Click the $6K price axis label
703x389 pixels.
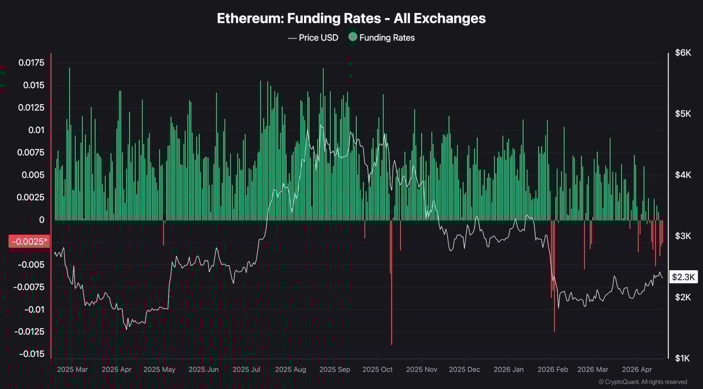point(682,53)
